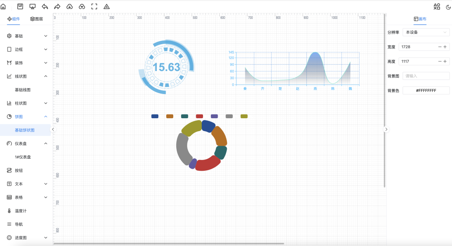The image size is (452, 246).
Task: Expand the 进度图 category chevron
Action: pyautogui.click(x=46, y=238)
